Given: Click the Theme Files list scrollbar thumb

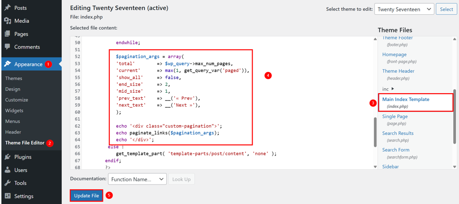Looking at the screenshot, I should pyautogui.click(x=454, y=117).
